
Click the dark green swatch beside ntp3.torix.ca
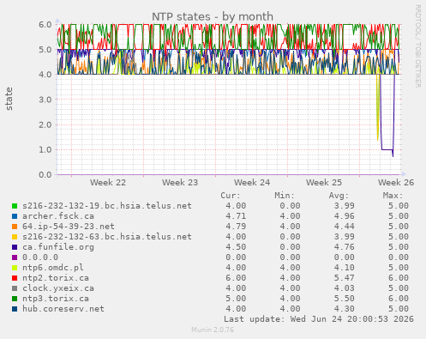[x=15, y=299]
